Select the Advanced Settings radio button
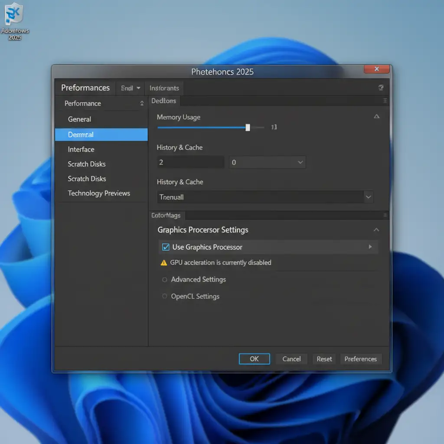This screenshot has height=444, width=444. 165,280
